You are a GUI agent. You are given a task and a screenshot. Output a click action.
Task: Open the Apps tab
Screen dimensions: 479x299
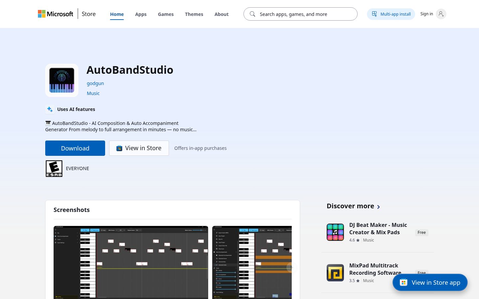coord(141,14)
